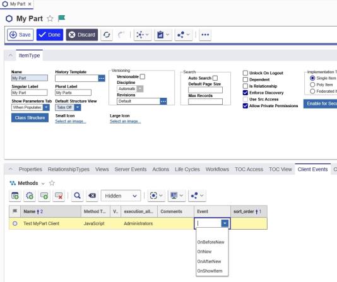The image size is (337, 282).
Task: Click the clear search criteria eraser icon
Action: pyautogui.click(x=92, y=196)
